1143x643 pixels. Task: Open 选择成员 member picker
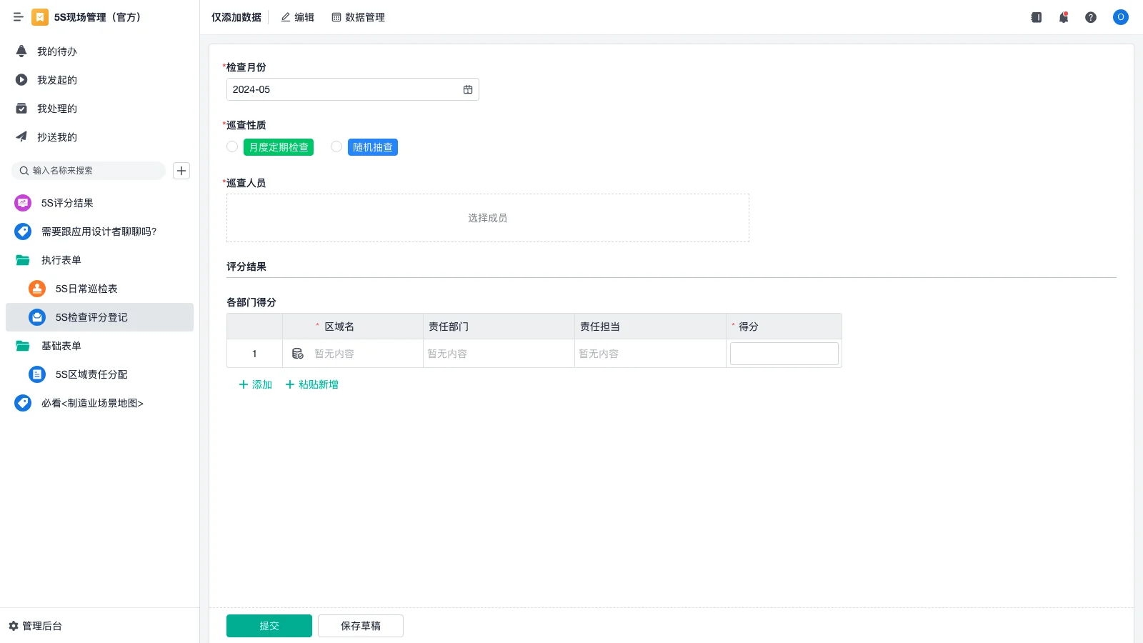coord(487,218)
